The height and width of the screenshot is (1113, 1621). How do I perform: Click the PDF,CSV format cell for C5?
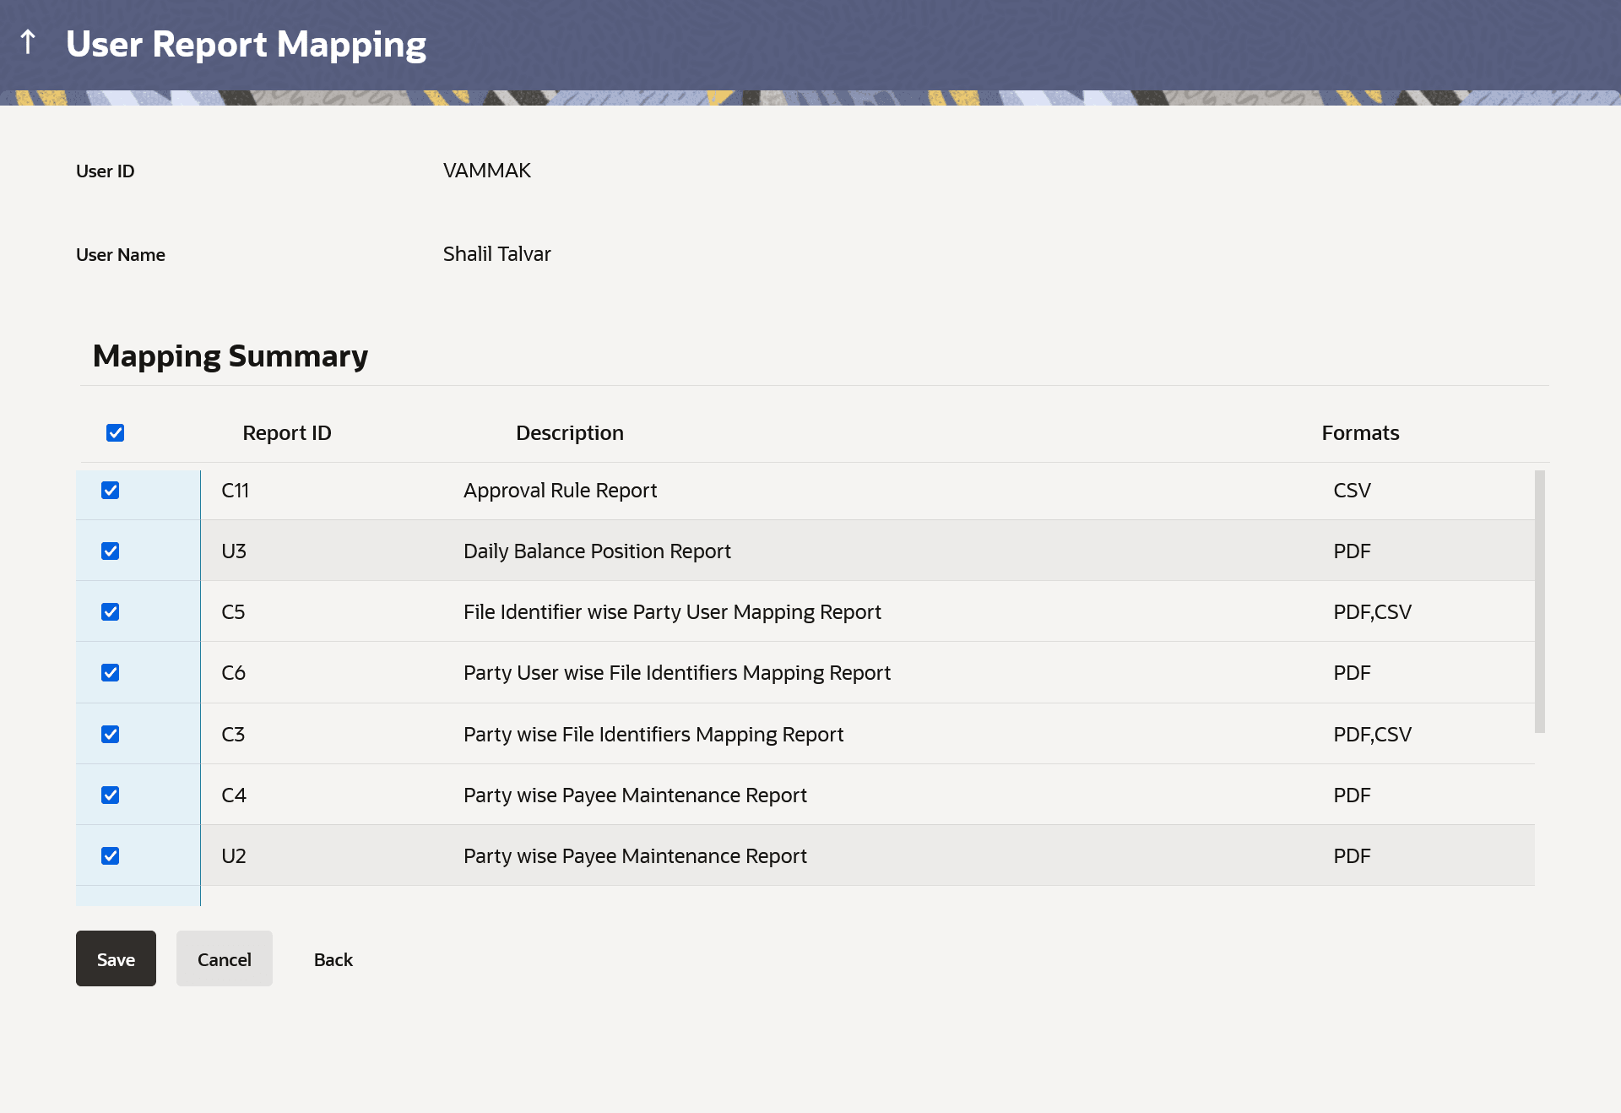tap(1372, 612)
